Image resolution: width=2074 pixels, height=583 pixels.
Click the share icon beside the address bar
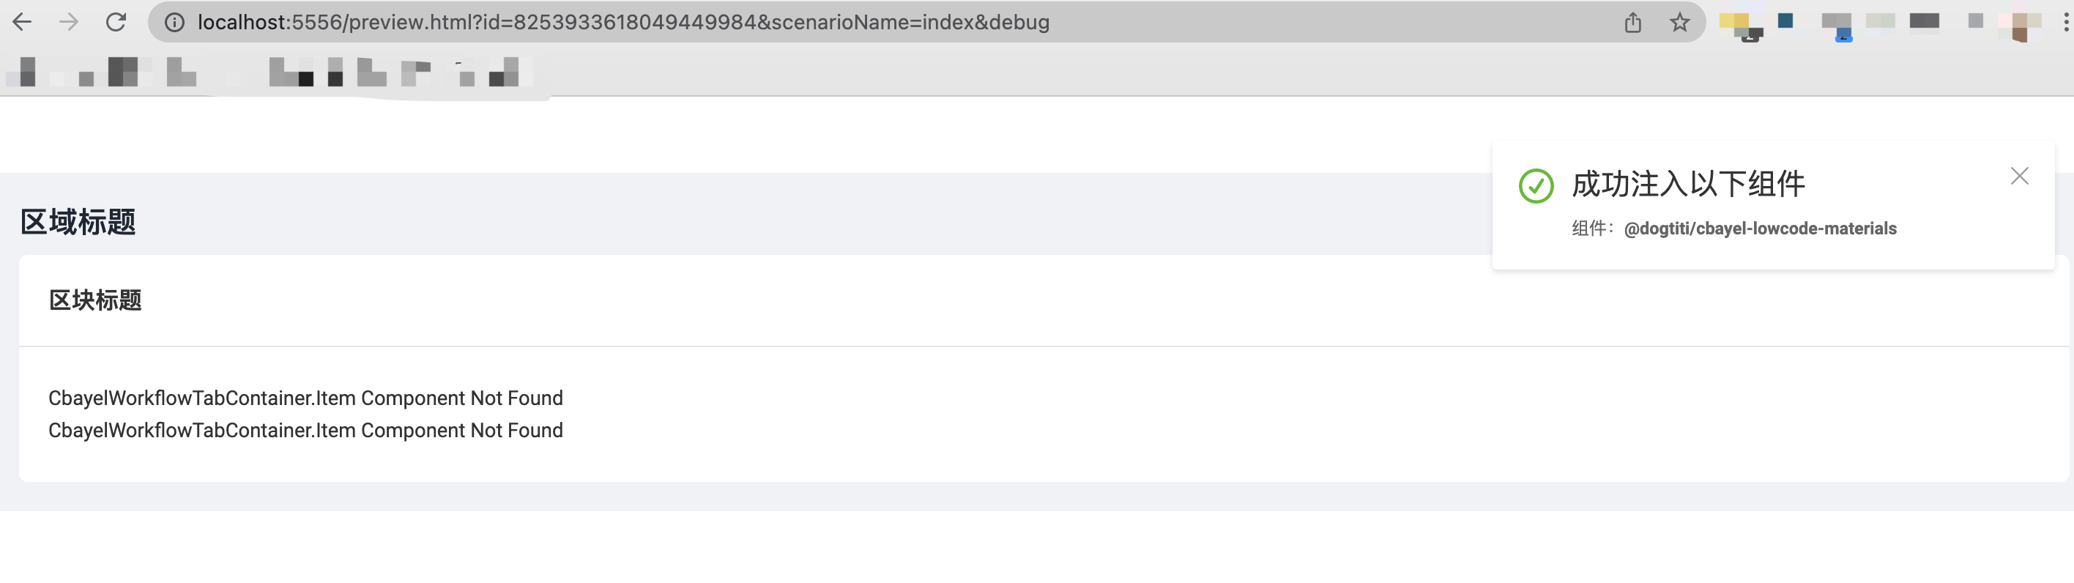[x=1633, y=22]
